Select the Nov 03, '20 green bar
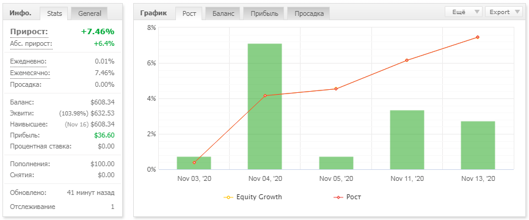 pos(194,163)
